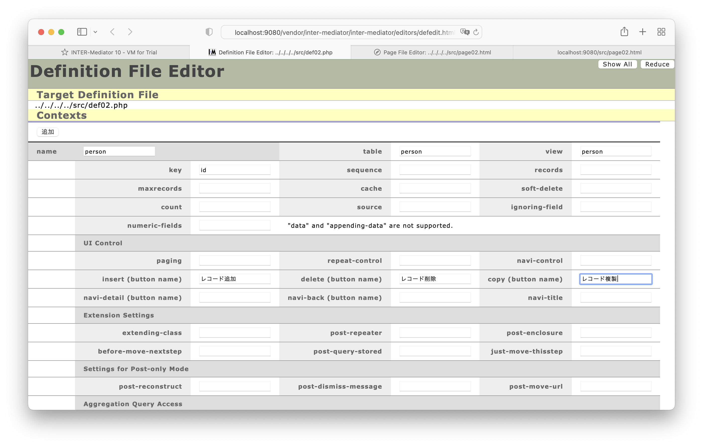Click the post-repeater input field
This screenshot has width=703, height=447.
(435, 333)
